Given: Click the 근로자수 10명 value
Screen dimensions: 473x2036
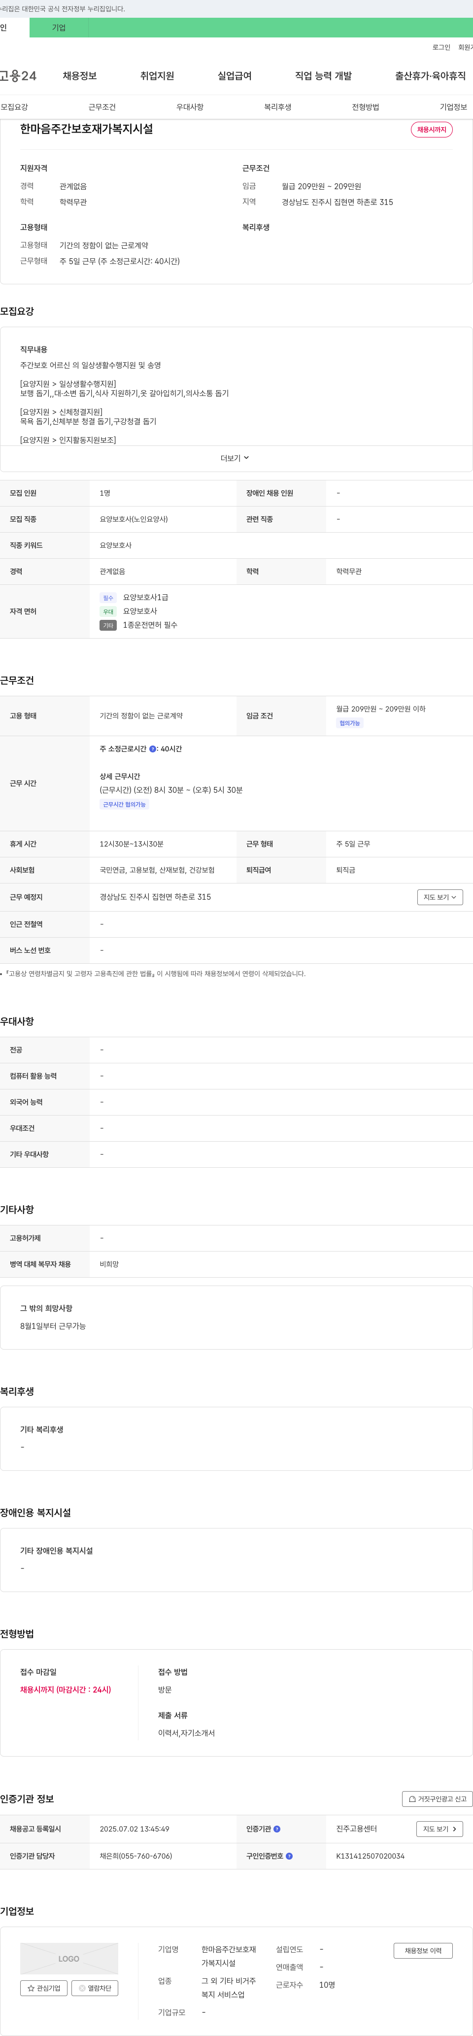Looking at the screenshot, I should point(328,1985).
